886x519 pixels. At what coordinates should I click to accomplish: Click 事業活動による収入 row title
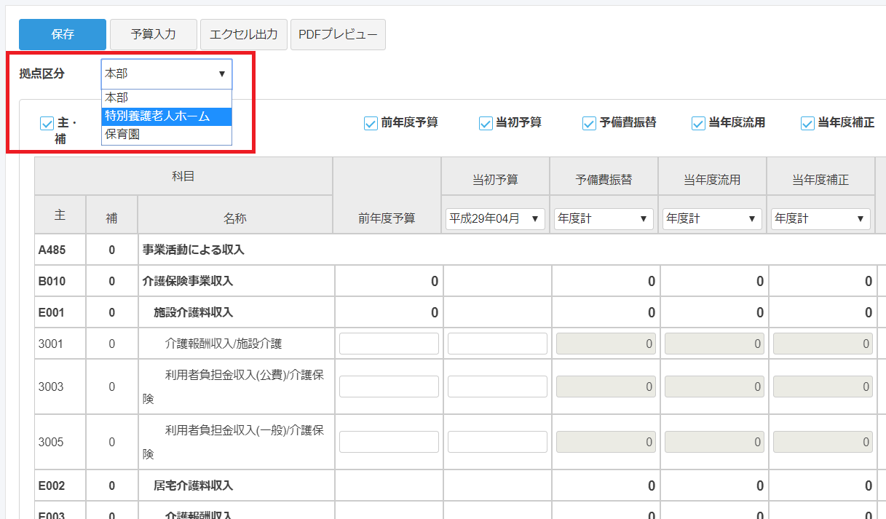tap(193, 250)
